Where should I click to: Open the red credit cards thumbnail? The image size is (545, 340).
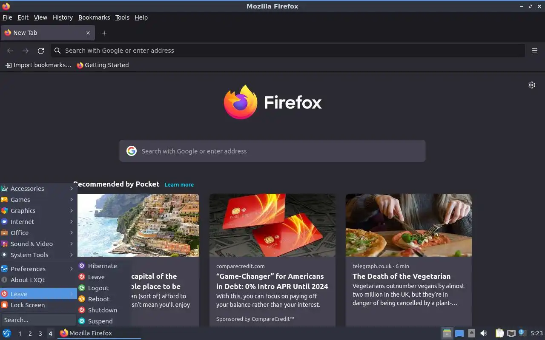(x=272, y=225)
